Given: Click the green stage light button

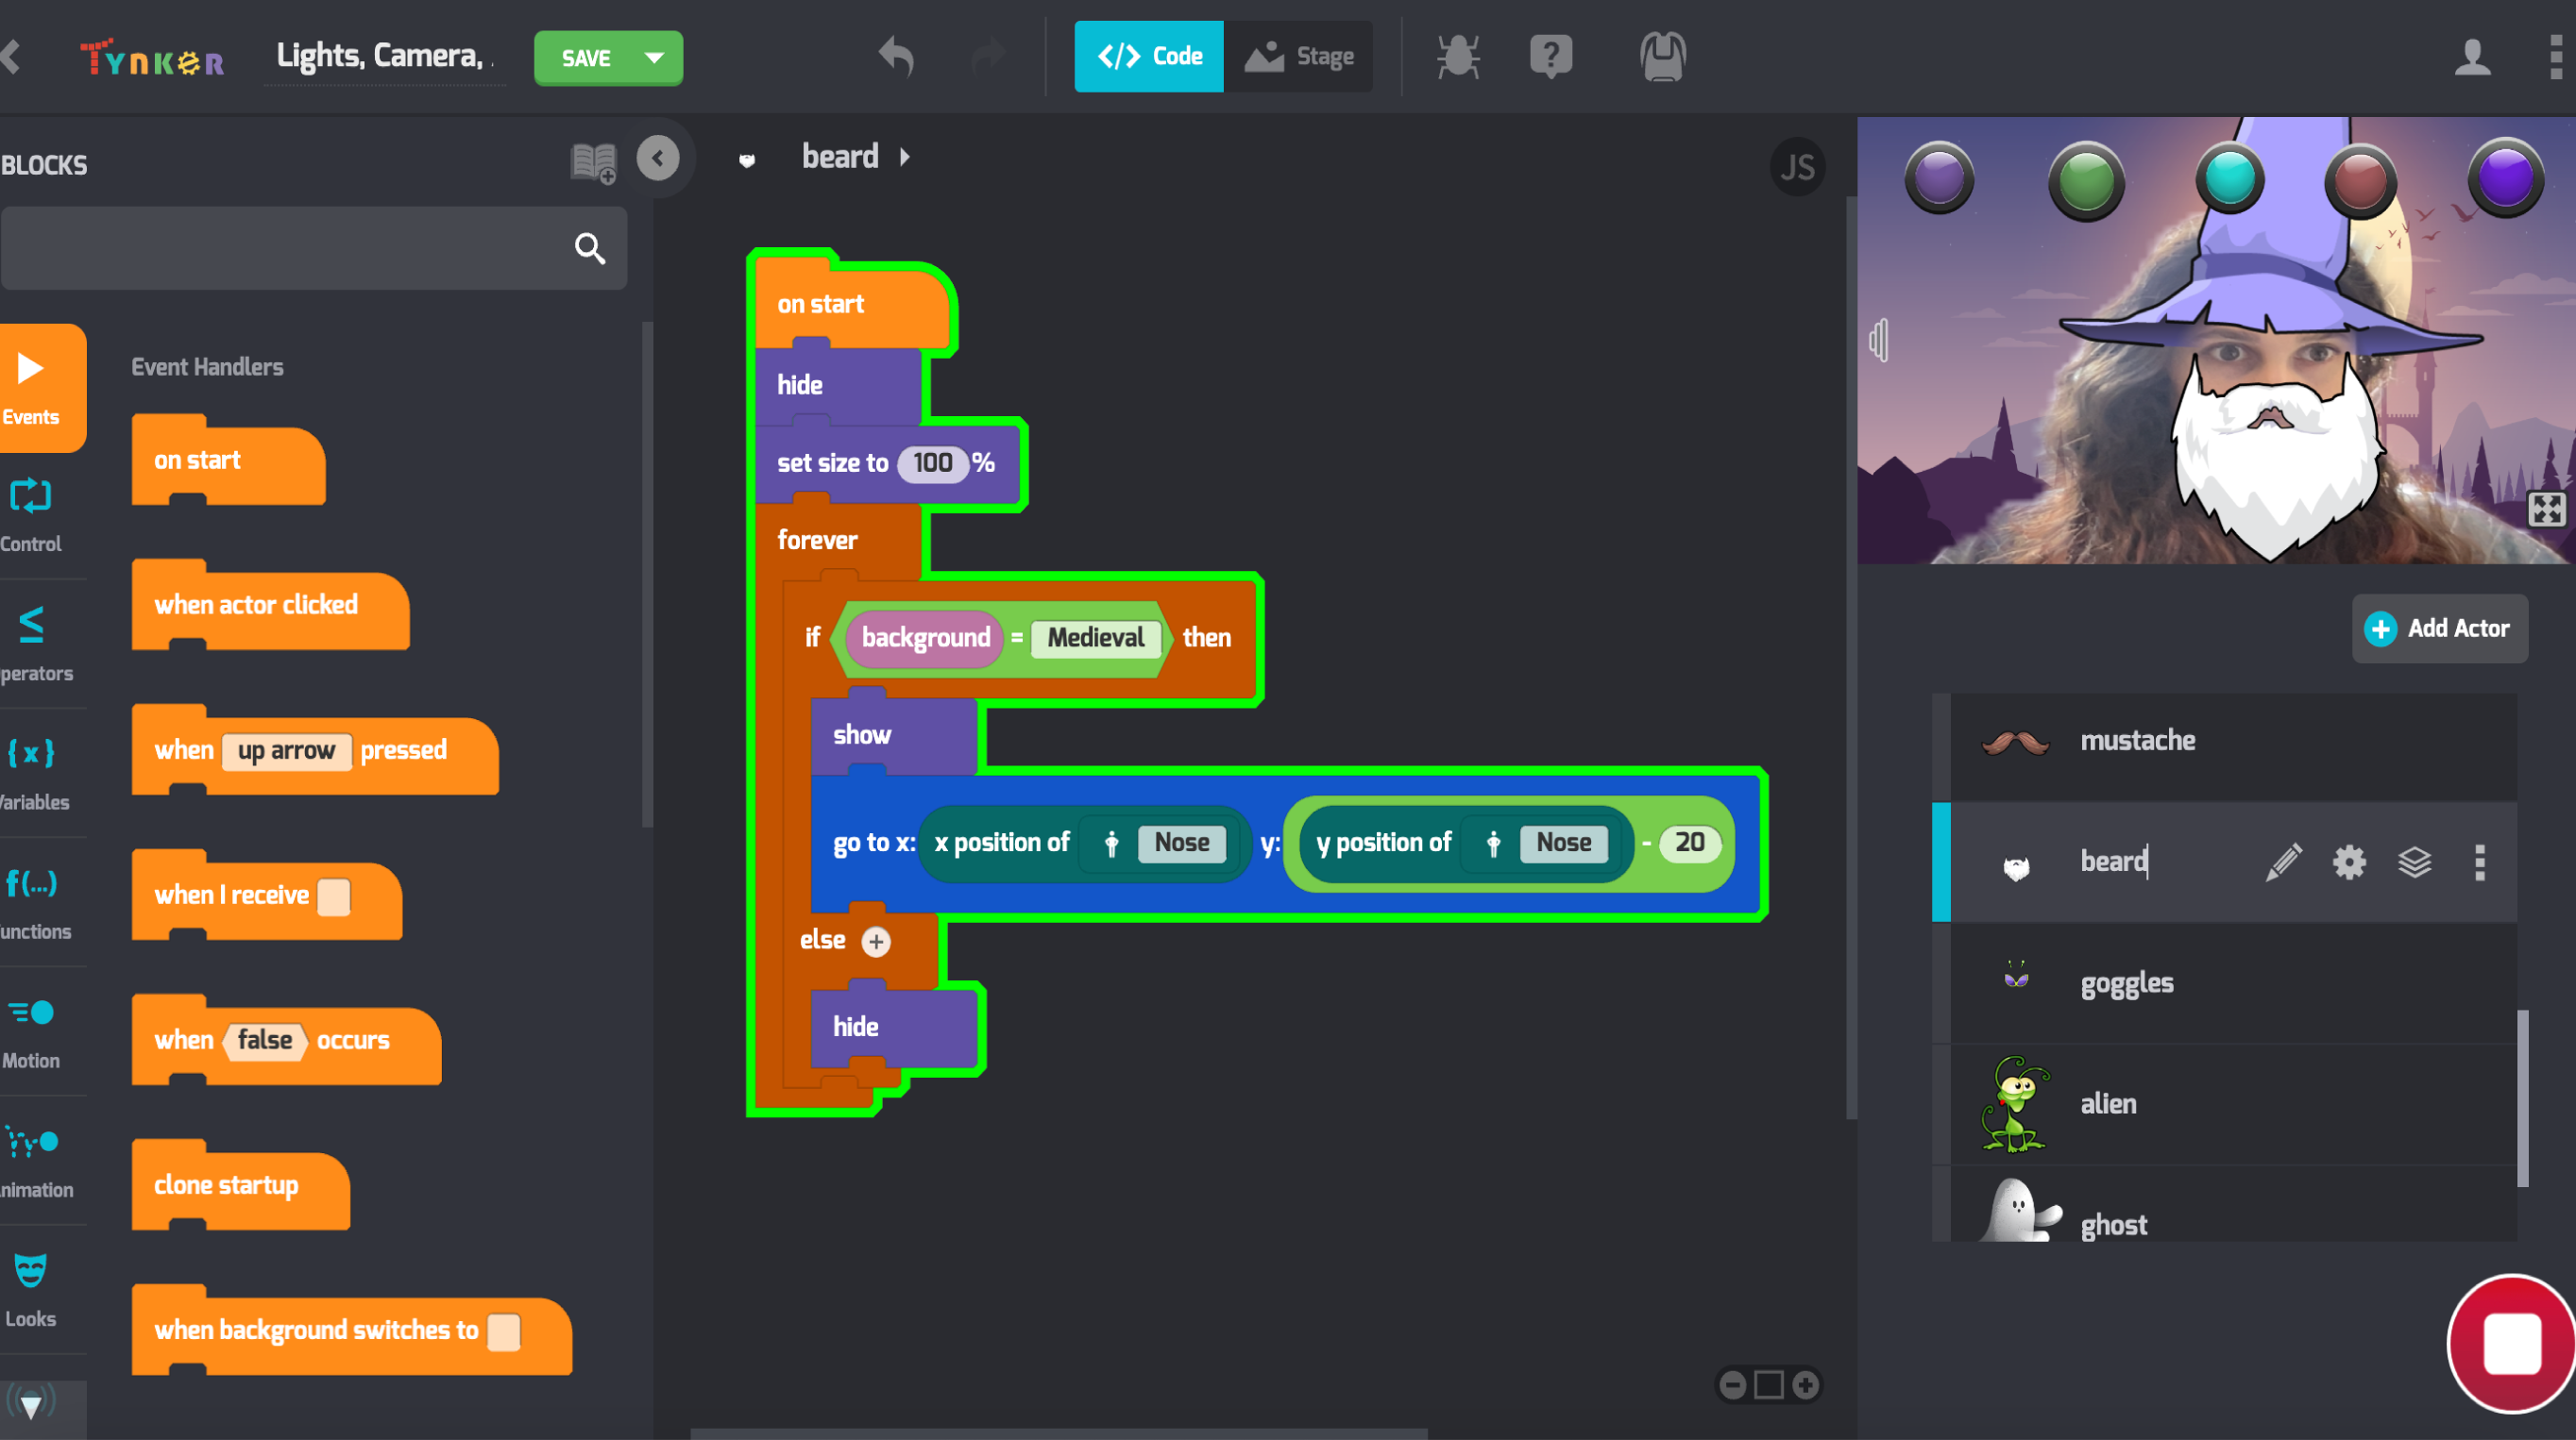Looking at the screenshot, I should tap(2085, 181).
